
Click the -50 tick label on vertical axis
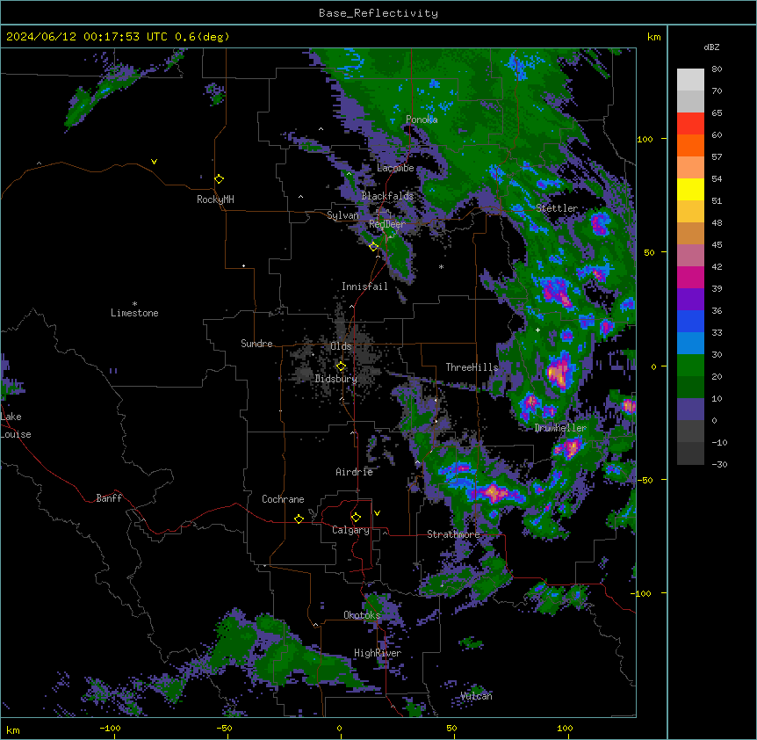point(645,480)
